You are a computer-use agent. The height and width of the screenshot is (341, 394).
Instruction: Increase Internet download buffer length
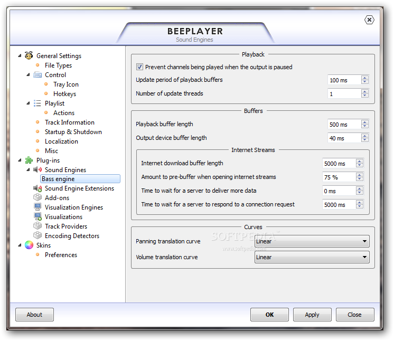point(360,161)
